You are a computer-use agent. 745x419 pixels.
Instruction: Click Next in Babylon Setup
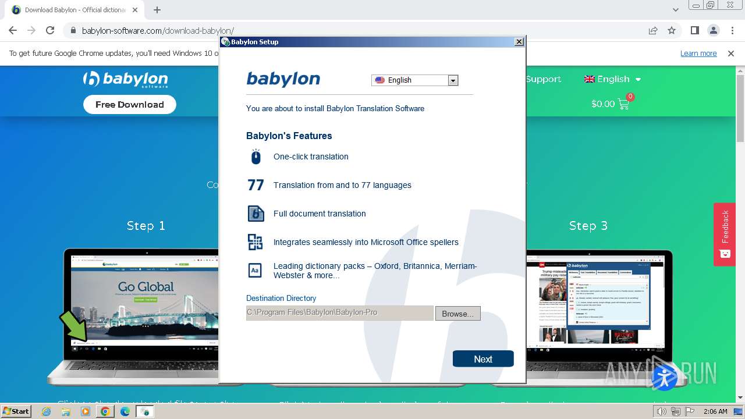tap(483, 359)
